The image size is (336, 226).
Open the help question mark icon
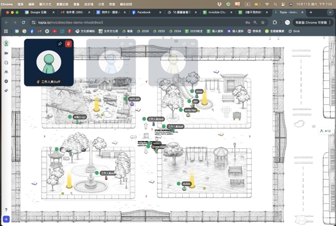(6, 210)
